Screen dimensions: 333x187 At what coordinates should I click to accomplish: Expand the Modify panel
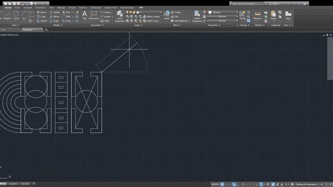pyautogui.click(x=58, y=25)
